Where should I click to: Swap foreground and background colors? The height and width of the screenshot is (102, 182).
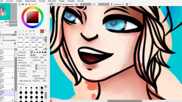(x=46, y=30)
